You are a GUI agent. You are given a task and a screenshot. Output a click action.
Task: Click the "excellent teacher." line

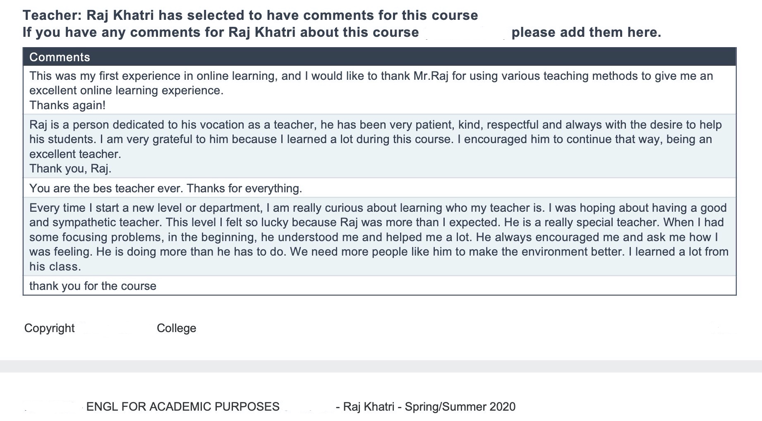(x=75, y=154)
